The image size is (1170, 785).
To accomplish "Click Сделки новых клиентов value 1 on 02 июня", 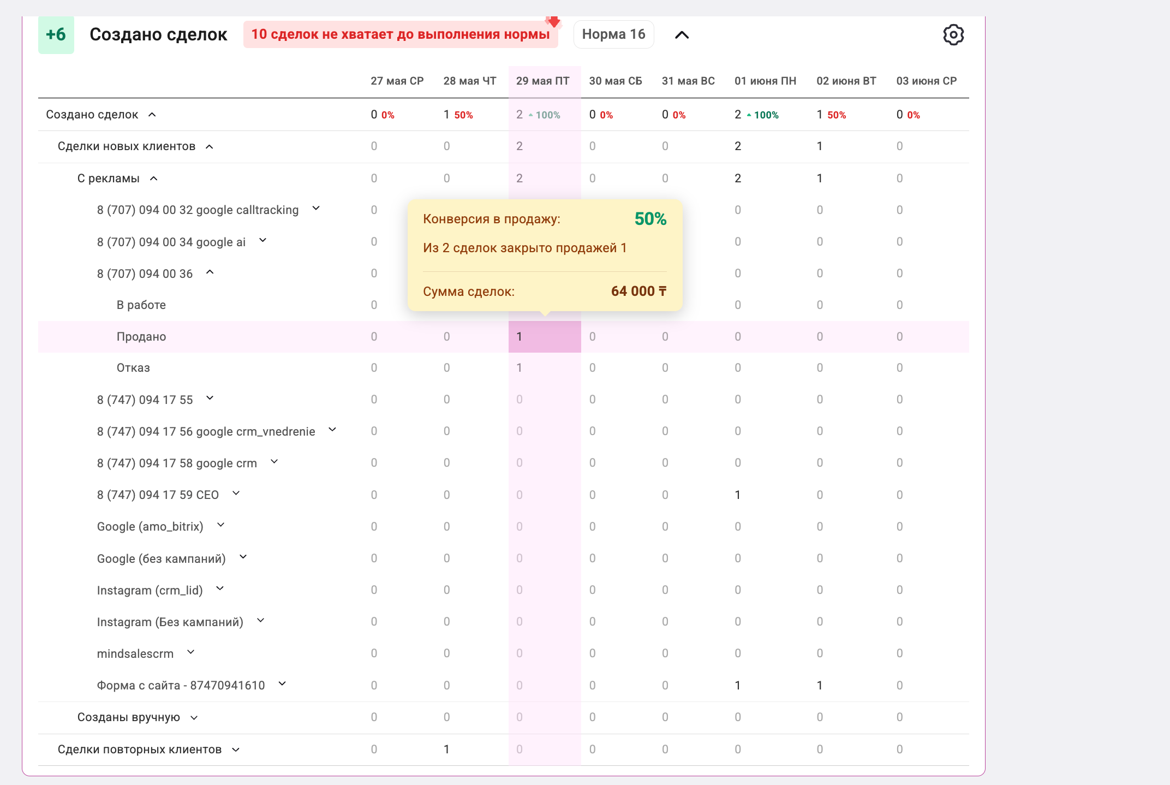I will pos(820,146).
